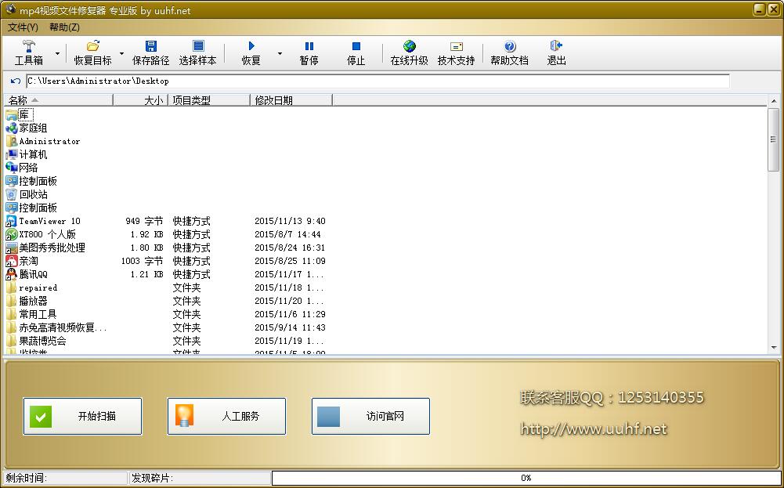Click the 发现碎片 status field
Viewport: 784px width, 488px height.
[199, 478]
